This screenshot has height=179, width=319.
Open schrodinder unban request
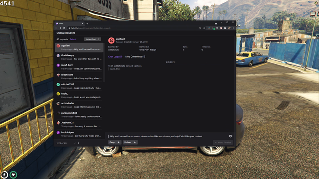pos(79,105)
